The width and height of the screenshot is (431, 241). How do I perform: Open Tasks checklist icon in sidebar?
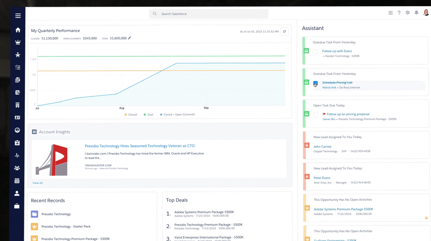[x=18, y=67]
